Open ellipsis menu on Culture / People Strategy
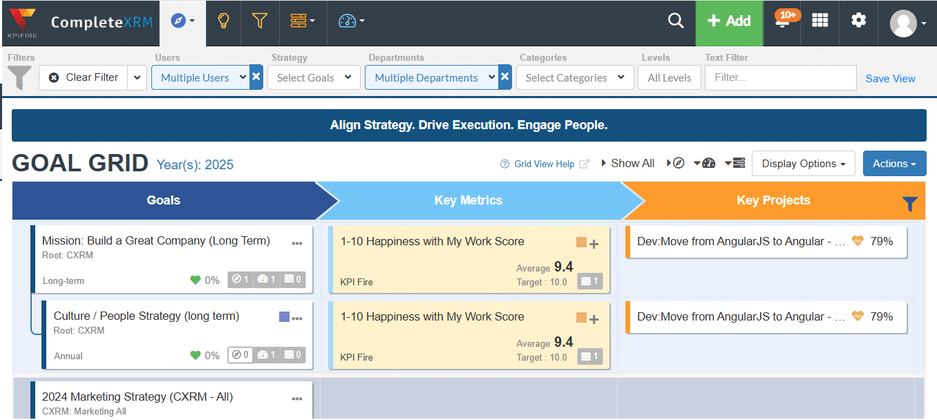Screen dimensions: 937x420 (297, 318)
